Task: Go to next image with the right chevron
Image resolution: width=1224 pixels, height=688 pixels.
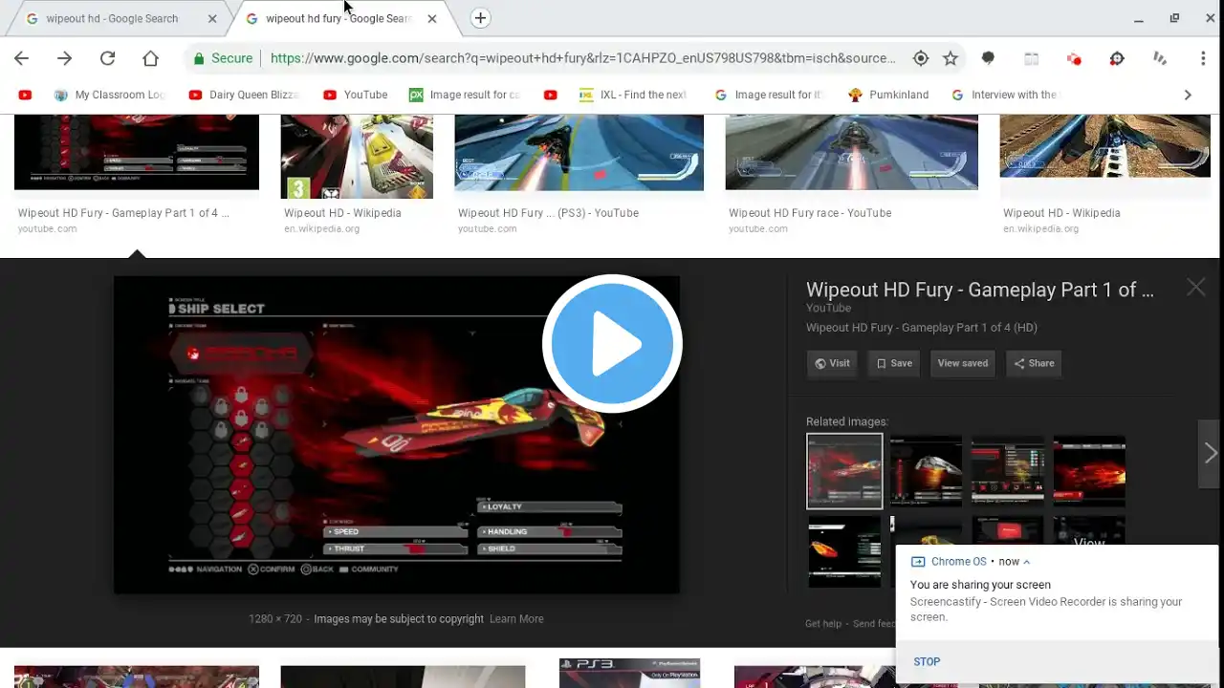Action: tap(1210, 454)
